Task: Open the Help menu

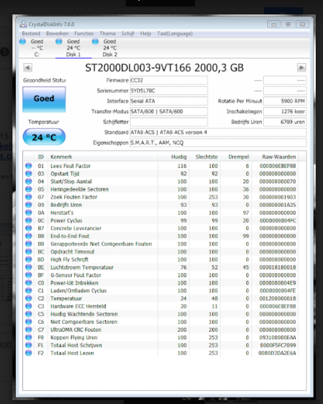Action: 146,34
